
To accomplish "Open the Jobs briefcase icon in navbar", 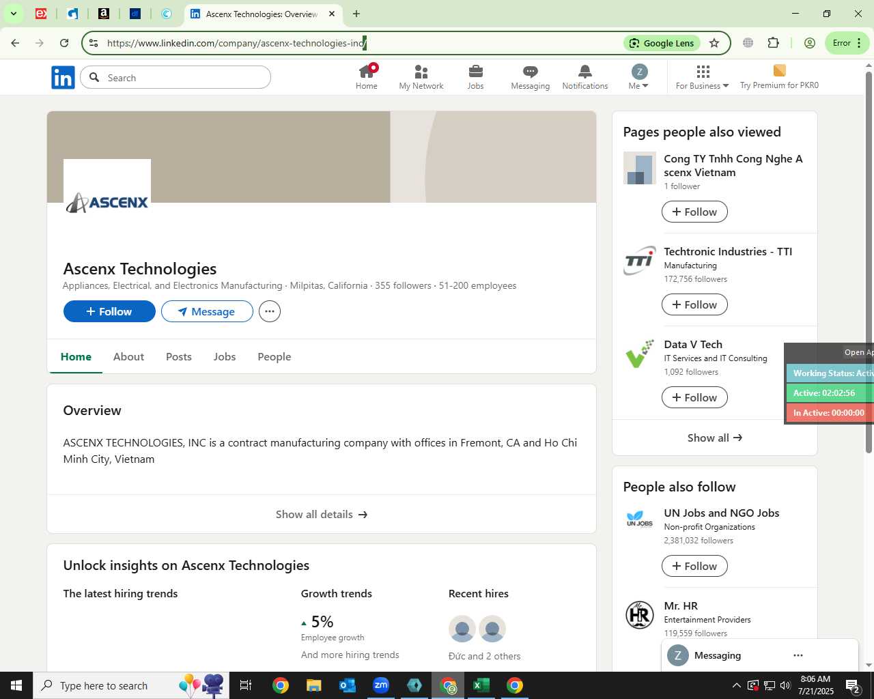I will pyautogui.click(x=476, y=76).
